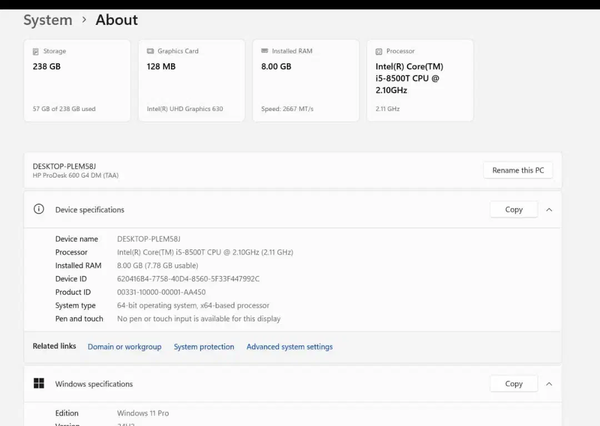Go back to System breadcrumb
This screenshot has width=600, height=426.
pyautogui.click(x=48, y=20)
